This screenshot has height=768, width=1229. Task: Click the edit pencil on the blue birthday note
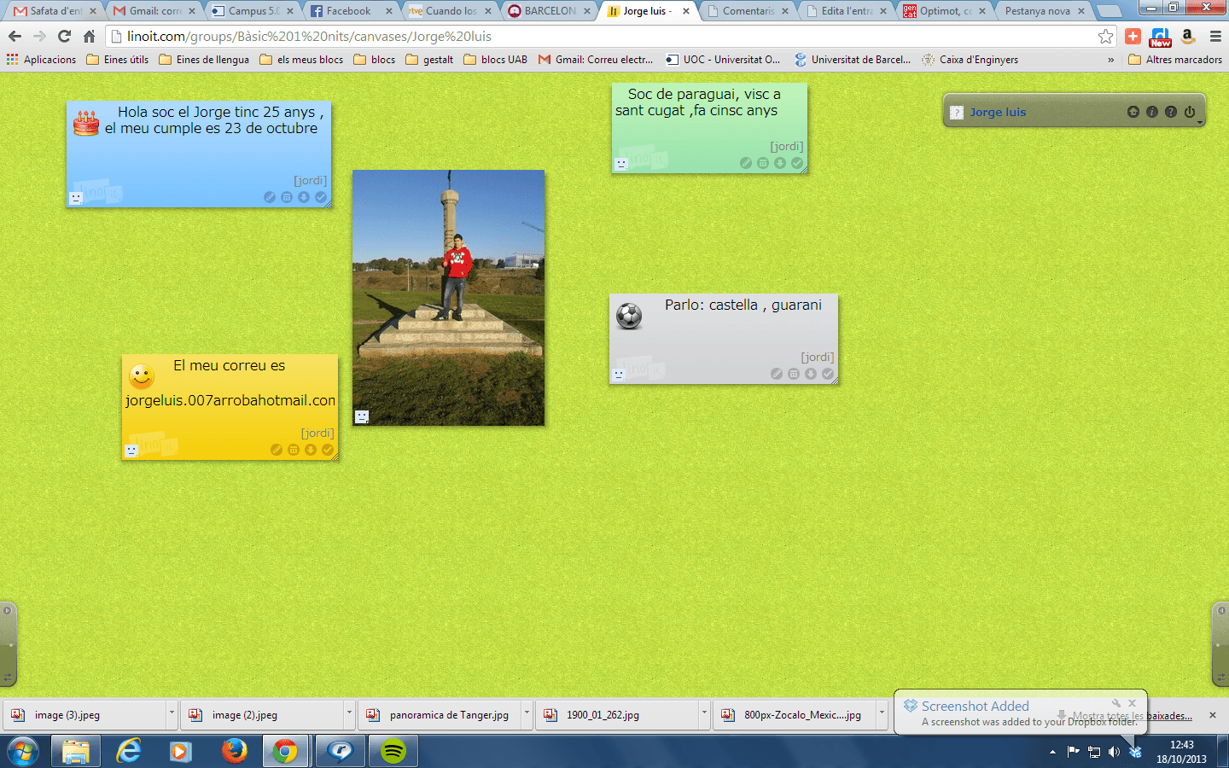(x=270, y=197)
